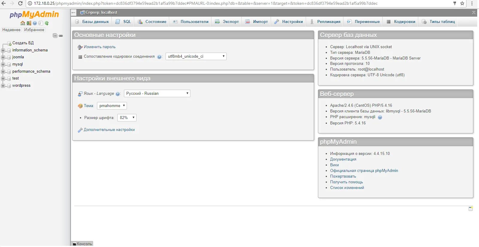Image resolution: width=479 pixels, height=247 pixels.
Task: Click the phpMyAdmin logo
Action: (x=34, y=14)
